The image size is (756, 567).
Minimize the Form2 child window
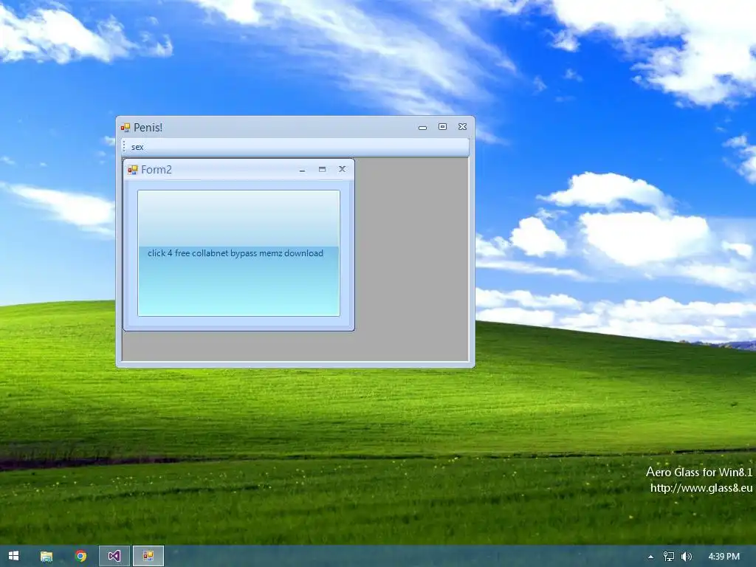click(302, 170)
